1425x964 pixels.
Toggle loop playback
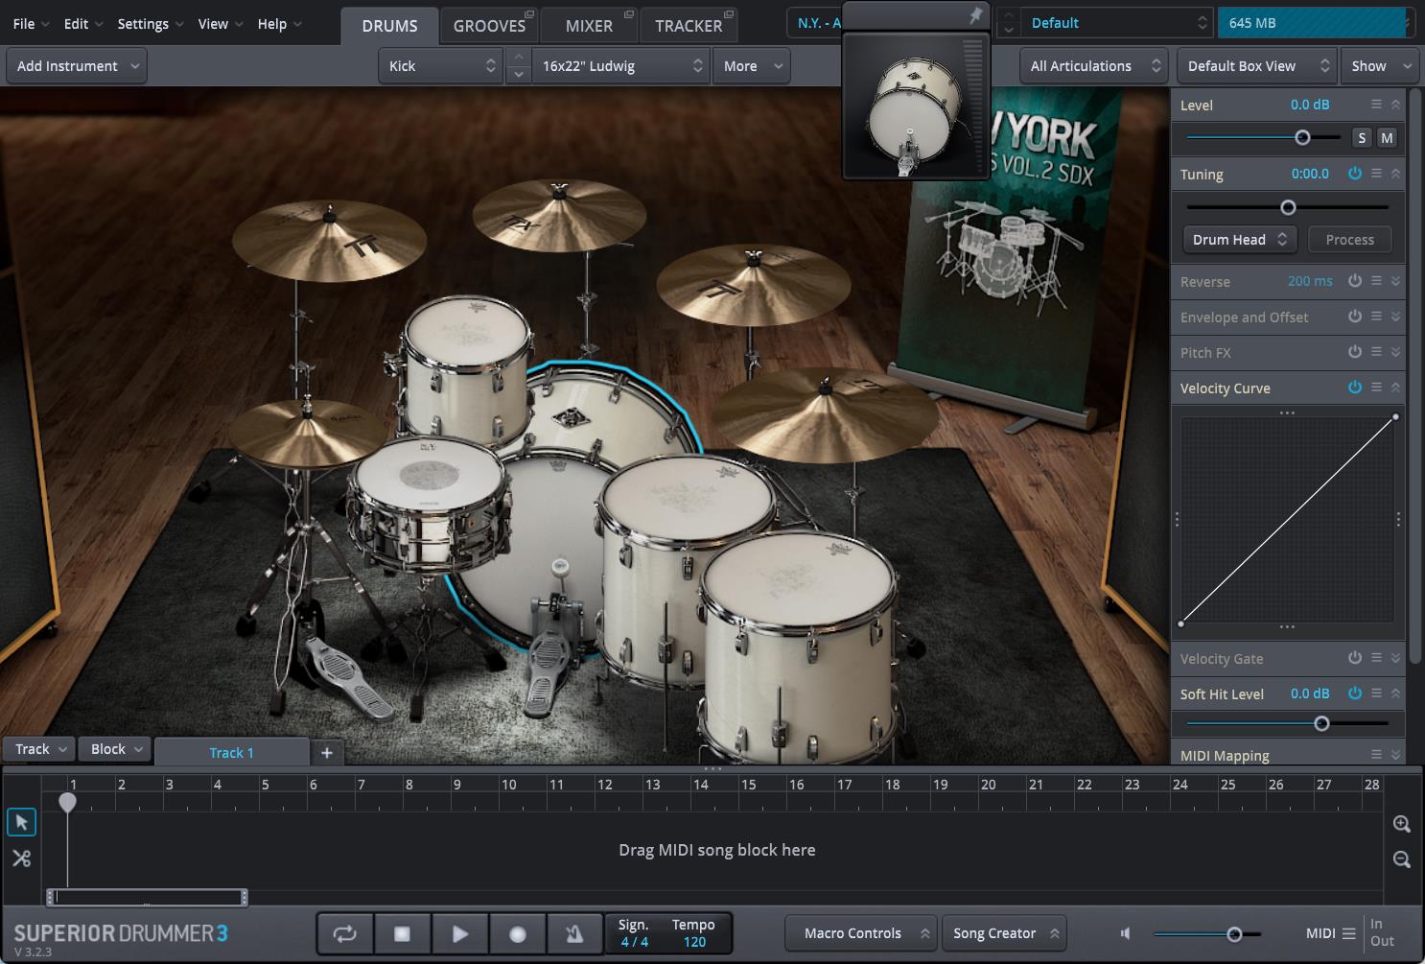pyautogui.click(x=345, y=933)
